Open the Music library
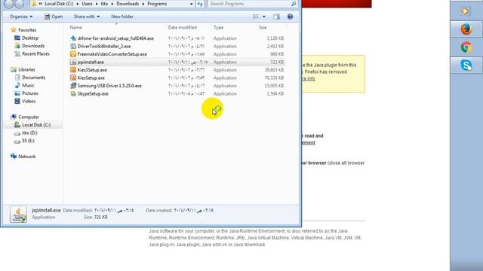Screen dimensions: 483x271 click(28, 85)
